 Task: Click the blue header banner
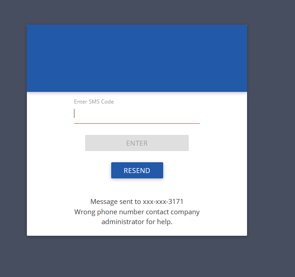click(137, 58)
